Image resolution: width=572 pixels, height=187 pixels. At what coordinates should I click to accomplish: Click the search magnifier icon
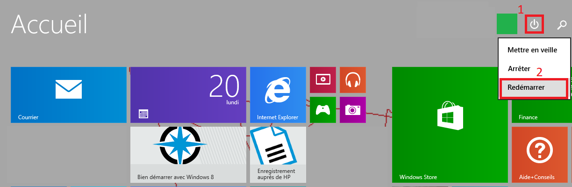coord(562,25)
